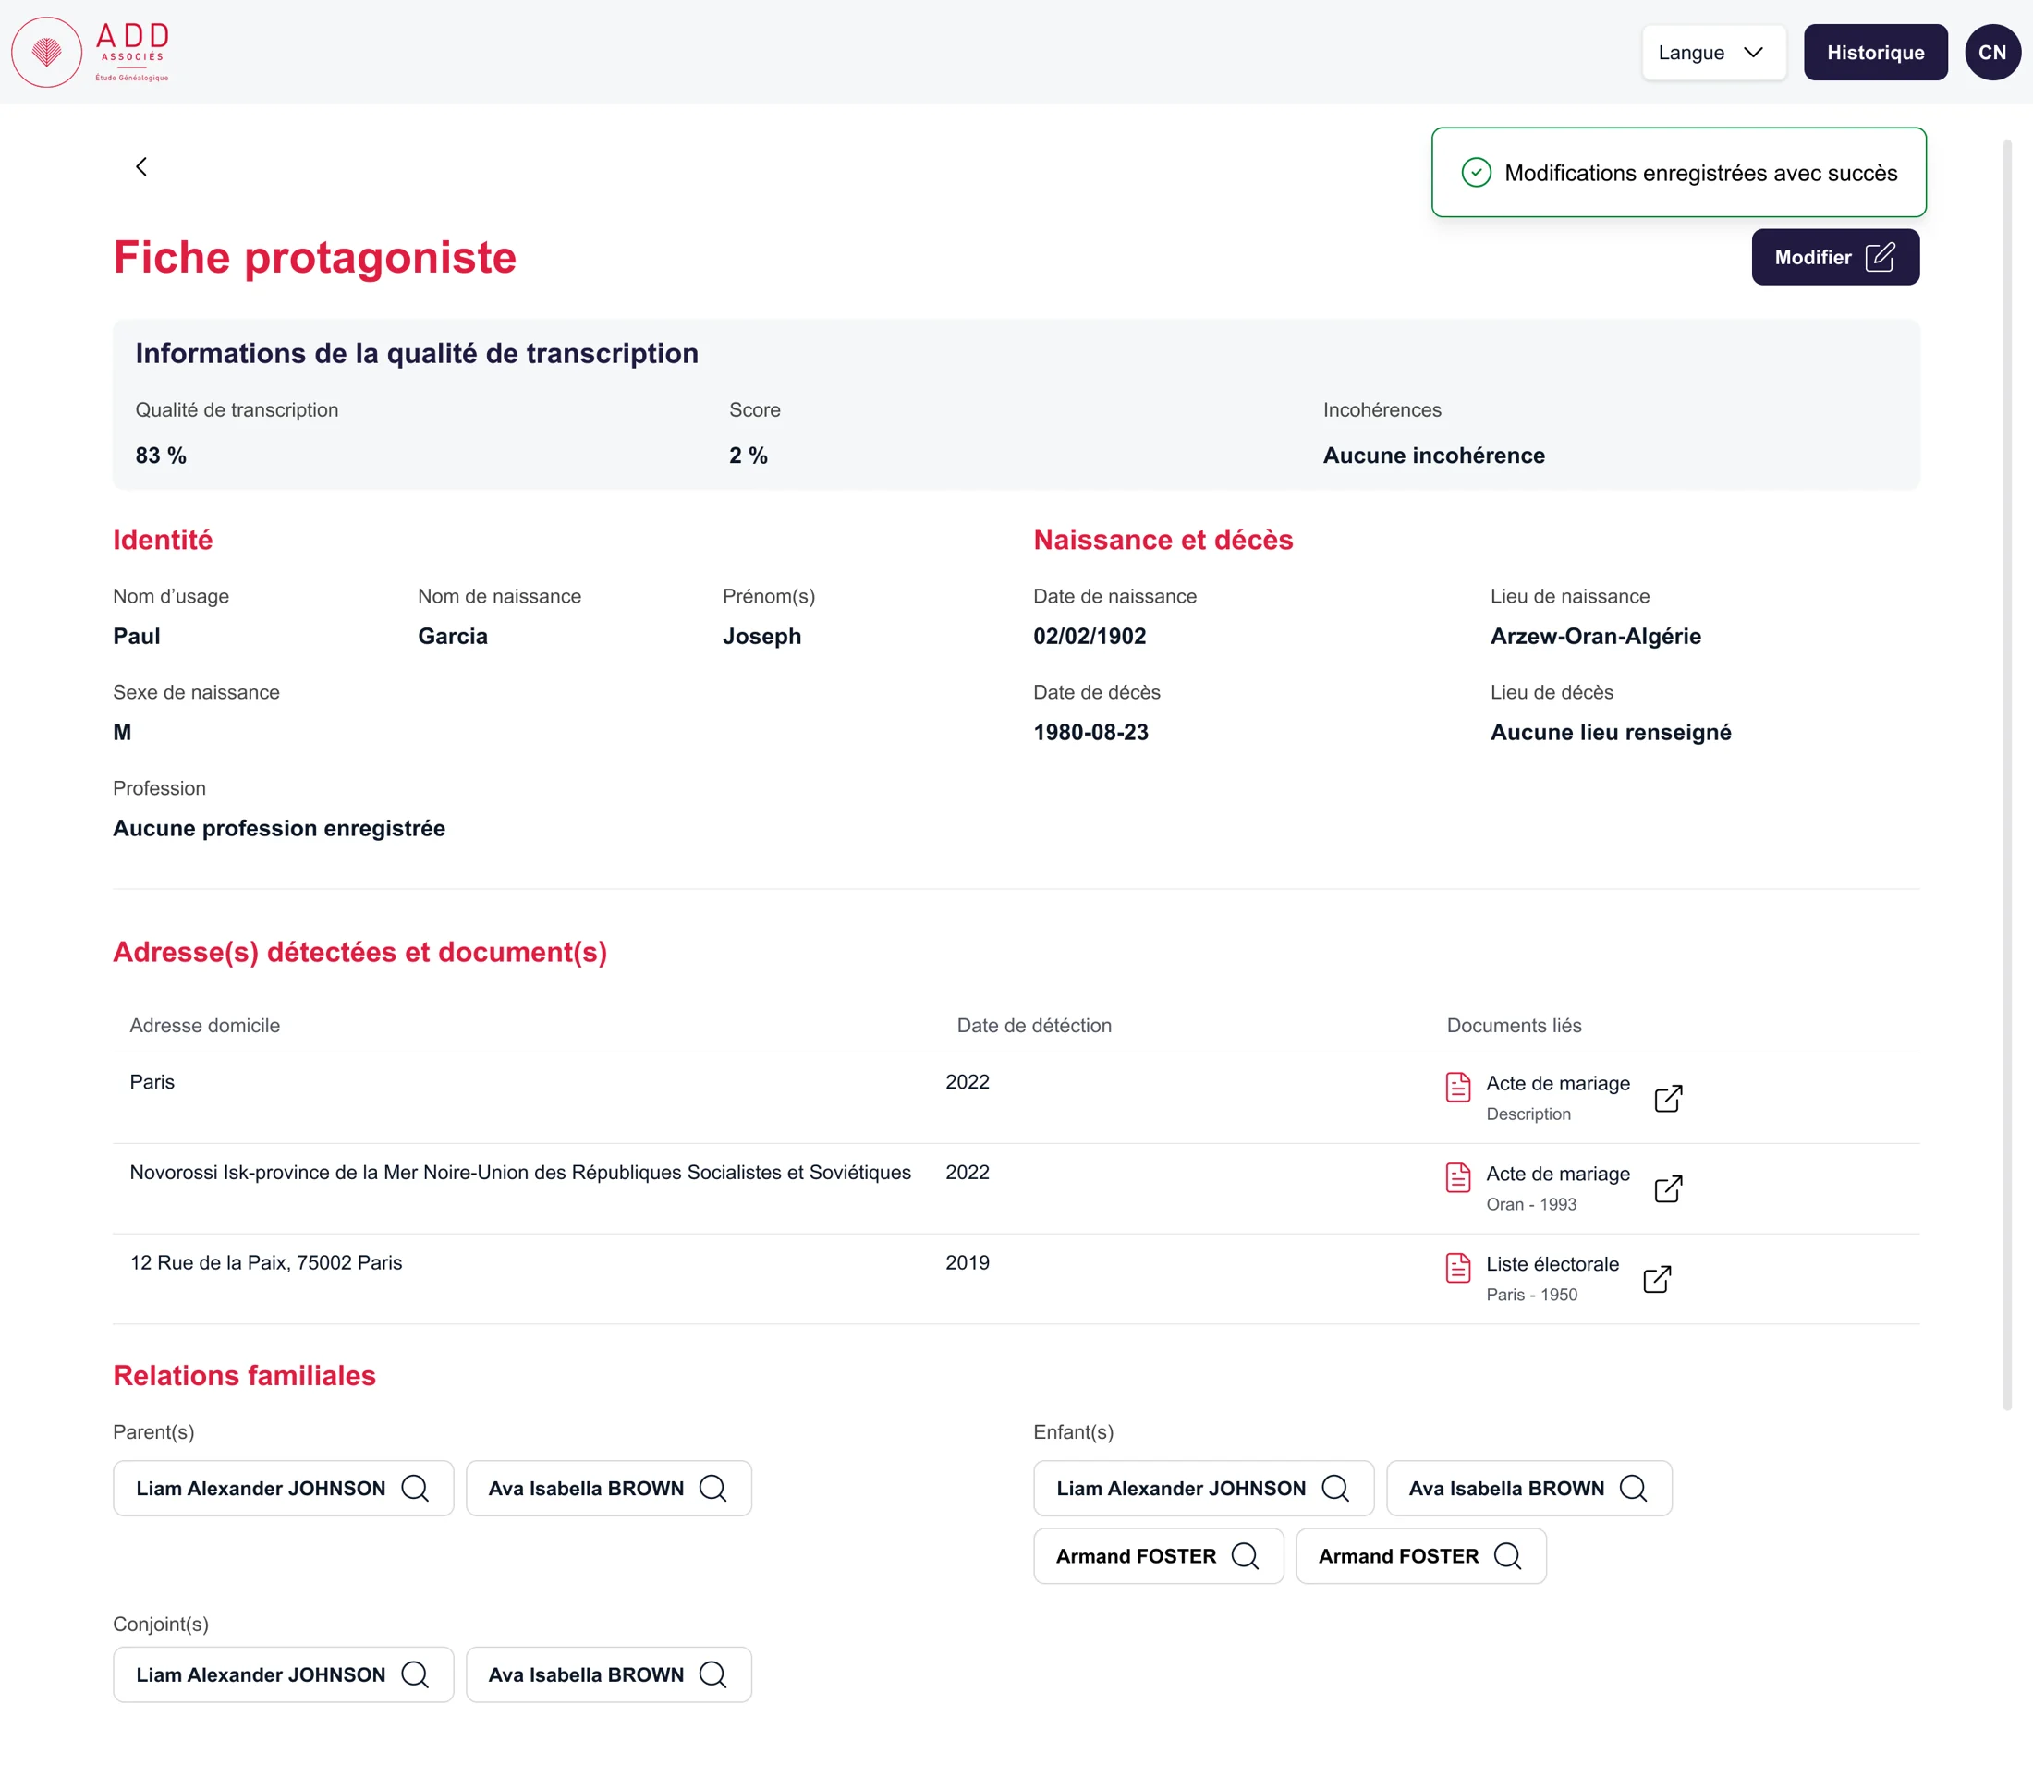Click the Aucune incohérence value
Screen dimensions: 2033x1765
click(x=1433, y=455)
